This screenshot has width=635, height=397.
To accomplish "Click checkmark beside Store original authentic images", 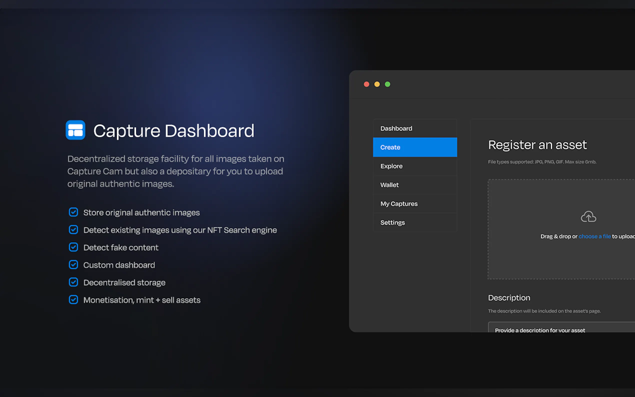I will [73, 212].
